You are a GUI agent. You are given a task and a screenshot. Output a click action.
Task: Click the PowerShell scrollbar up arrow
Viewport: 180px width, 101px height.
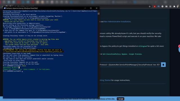(98, 11)
